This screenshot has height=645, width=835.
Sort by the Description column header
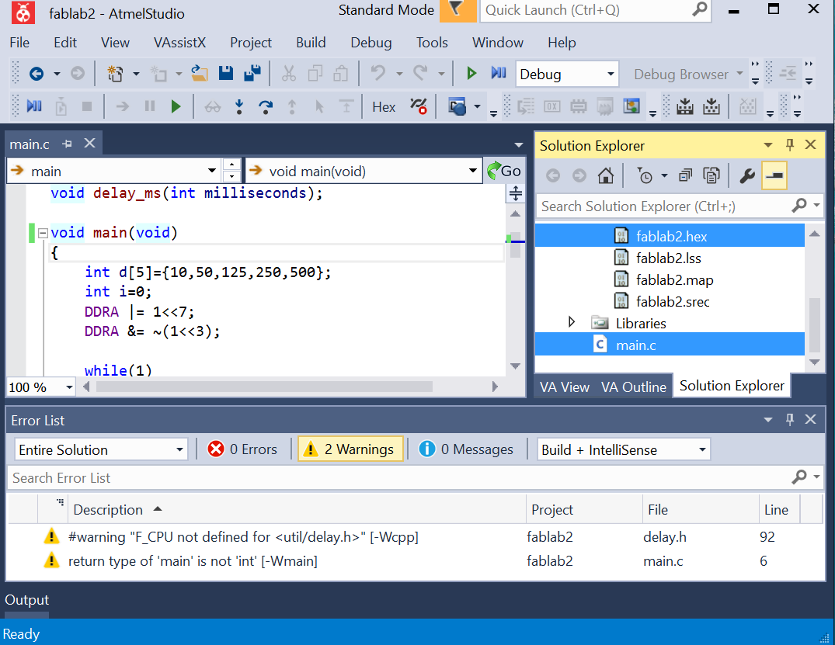(x=297, y=510)
